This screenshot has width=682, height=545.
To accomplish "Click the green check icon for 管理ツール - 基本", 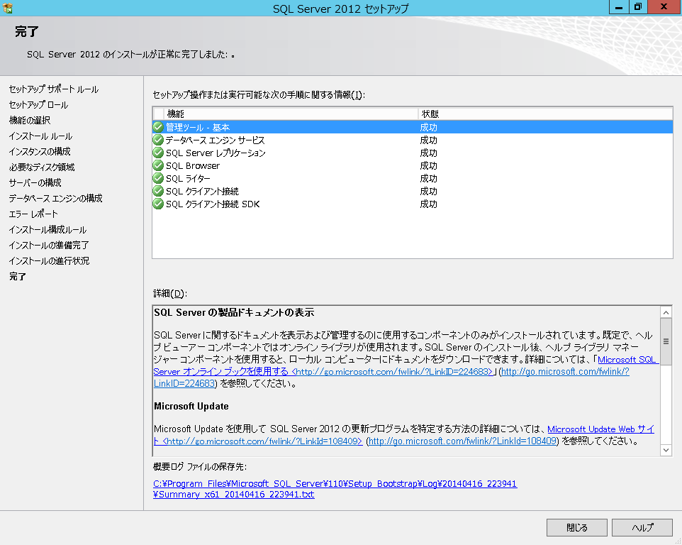I will coord(158,127).
